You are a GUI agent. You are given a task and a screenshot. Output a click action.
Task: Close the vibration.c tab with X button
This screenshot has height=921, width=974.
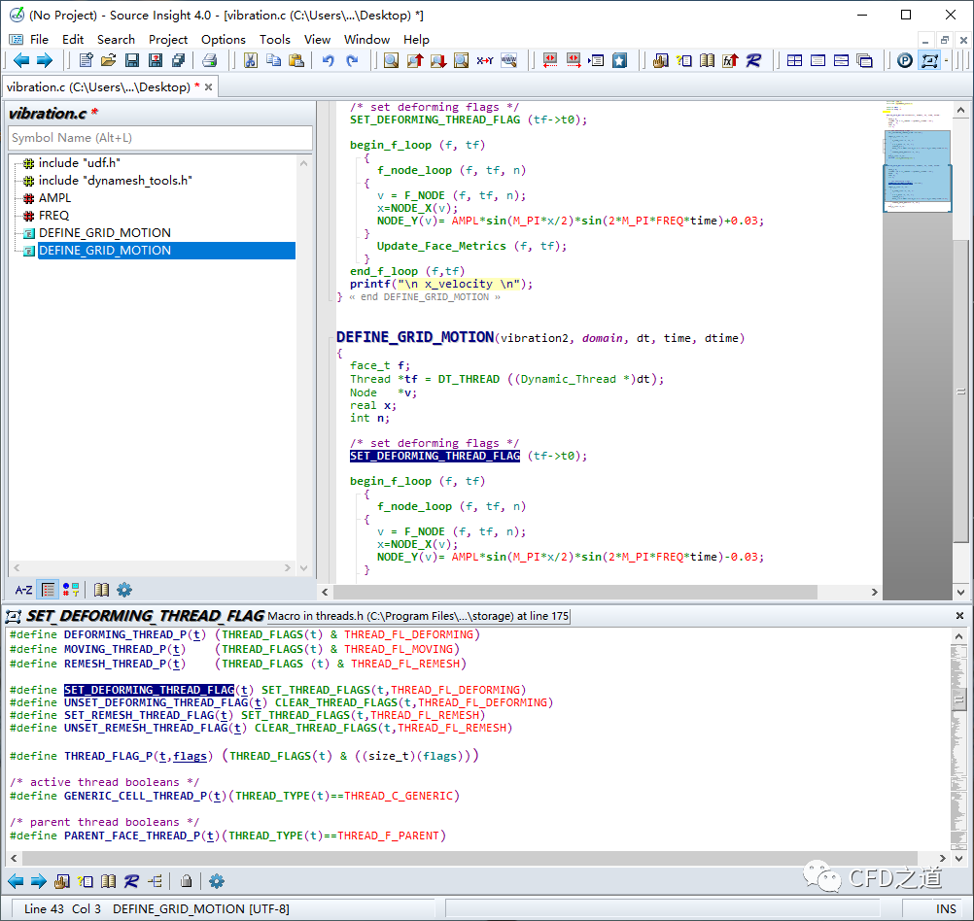(x=208, y=86)
